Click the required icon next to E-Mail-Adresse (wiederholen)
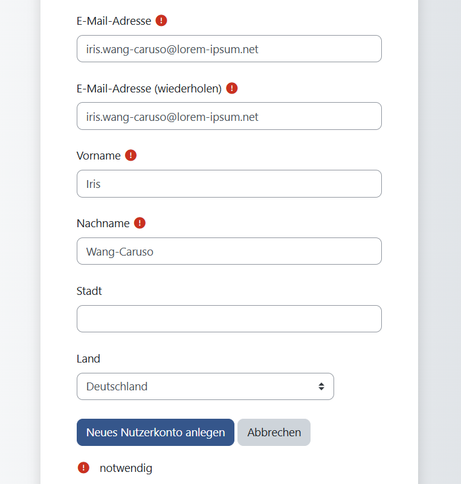 tap(231, 88)
